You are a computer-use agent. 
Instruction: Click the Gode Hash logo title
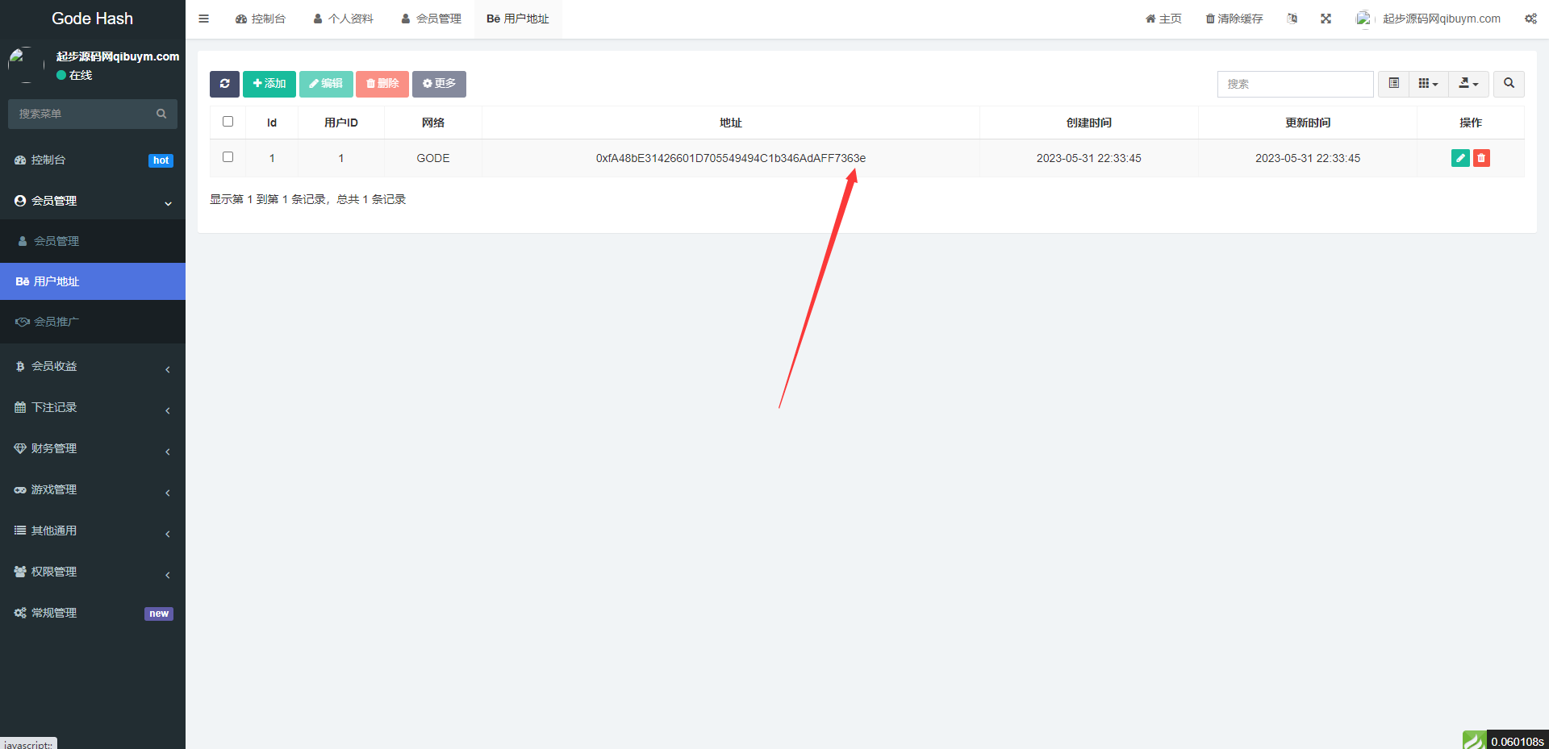click(x=93, y=19)
